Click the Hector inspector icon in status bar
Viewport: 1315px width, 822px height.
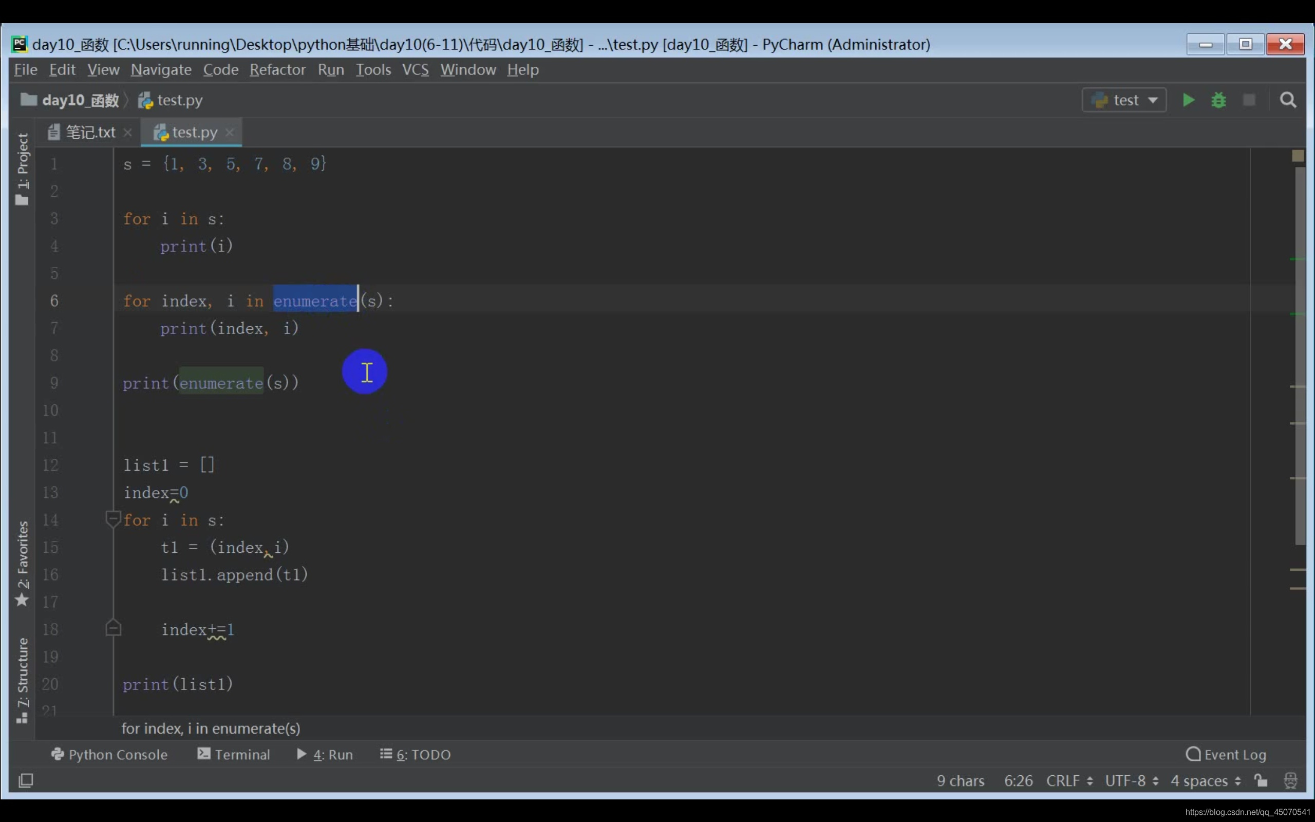(x=1290, y=781)
